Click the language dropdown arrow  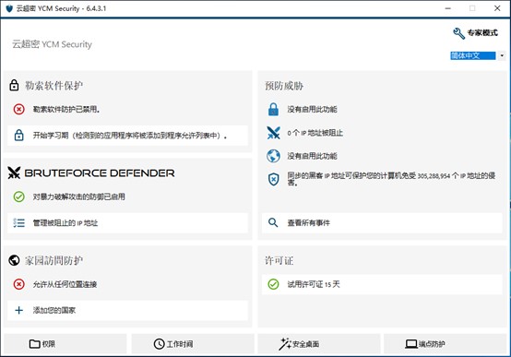pyautogui.click(x=502, y=55)
